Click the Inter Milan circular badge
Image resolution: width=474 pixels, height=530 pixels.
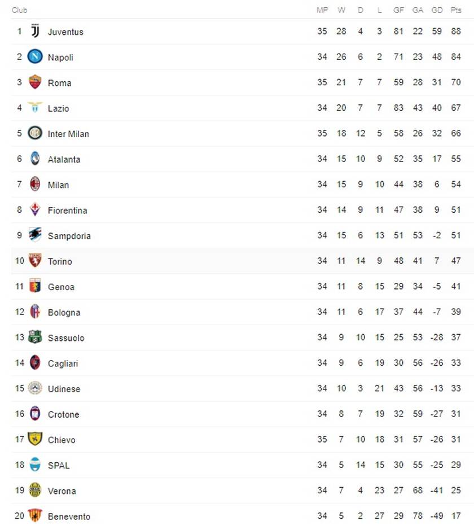[x=35, y=133]
